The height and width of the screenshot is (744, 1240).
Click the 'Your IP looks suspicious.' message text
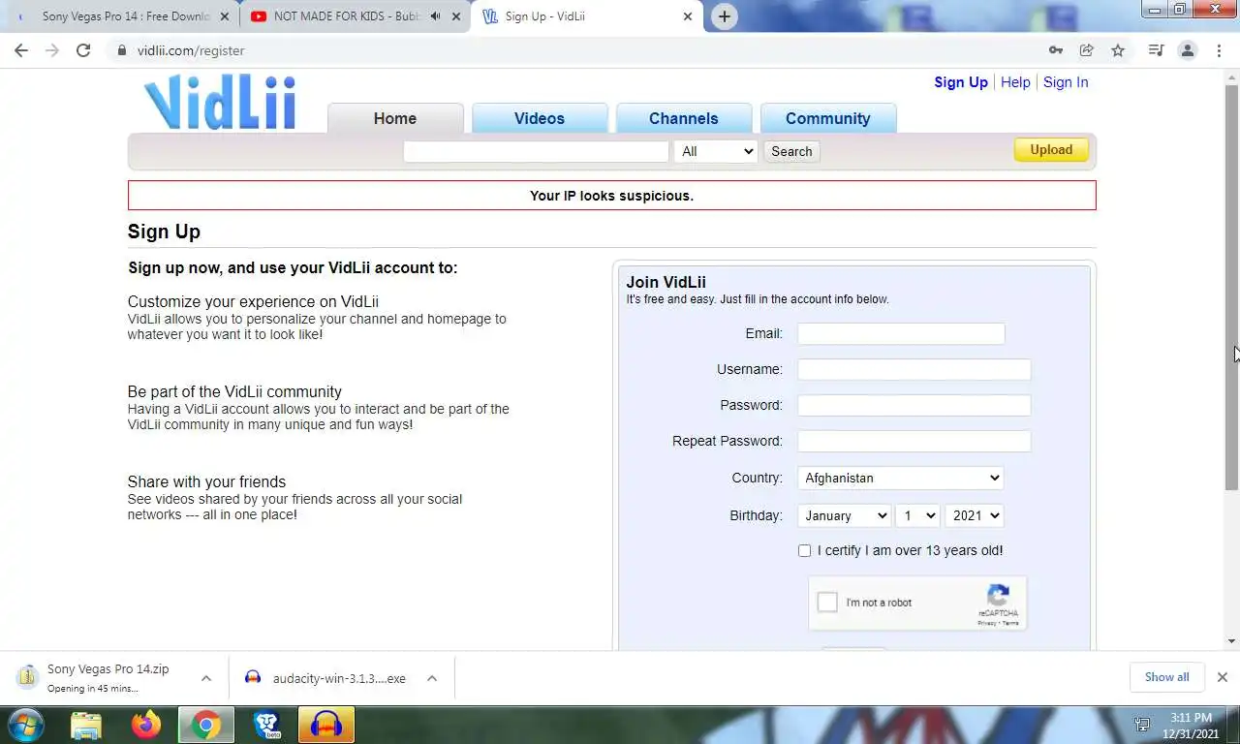pos(611,196)
